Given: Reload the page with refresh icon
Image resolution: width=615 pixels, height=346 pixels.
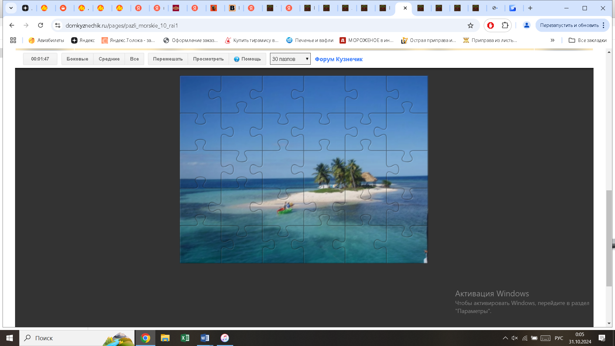Looking at the screenshot, I should [x=40, y=25].
